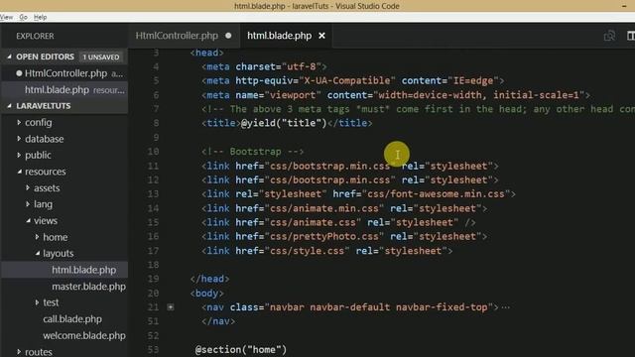The width and height of the screenshot is (635, 357).
Task: Expand the assets folder
Action: pos(28,187)
